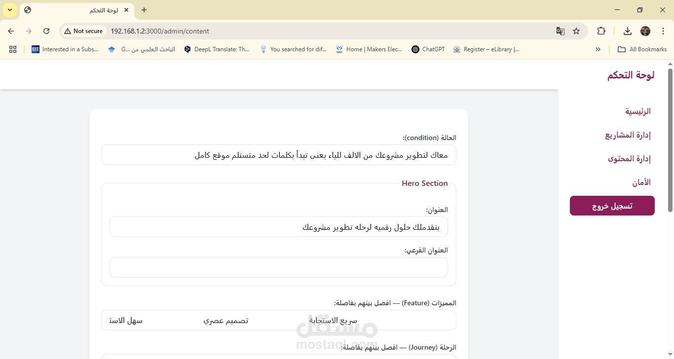Click the page vertical scrollbar thumb

pyautogui.click(x=670, y=141)
